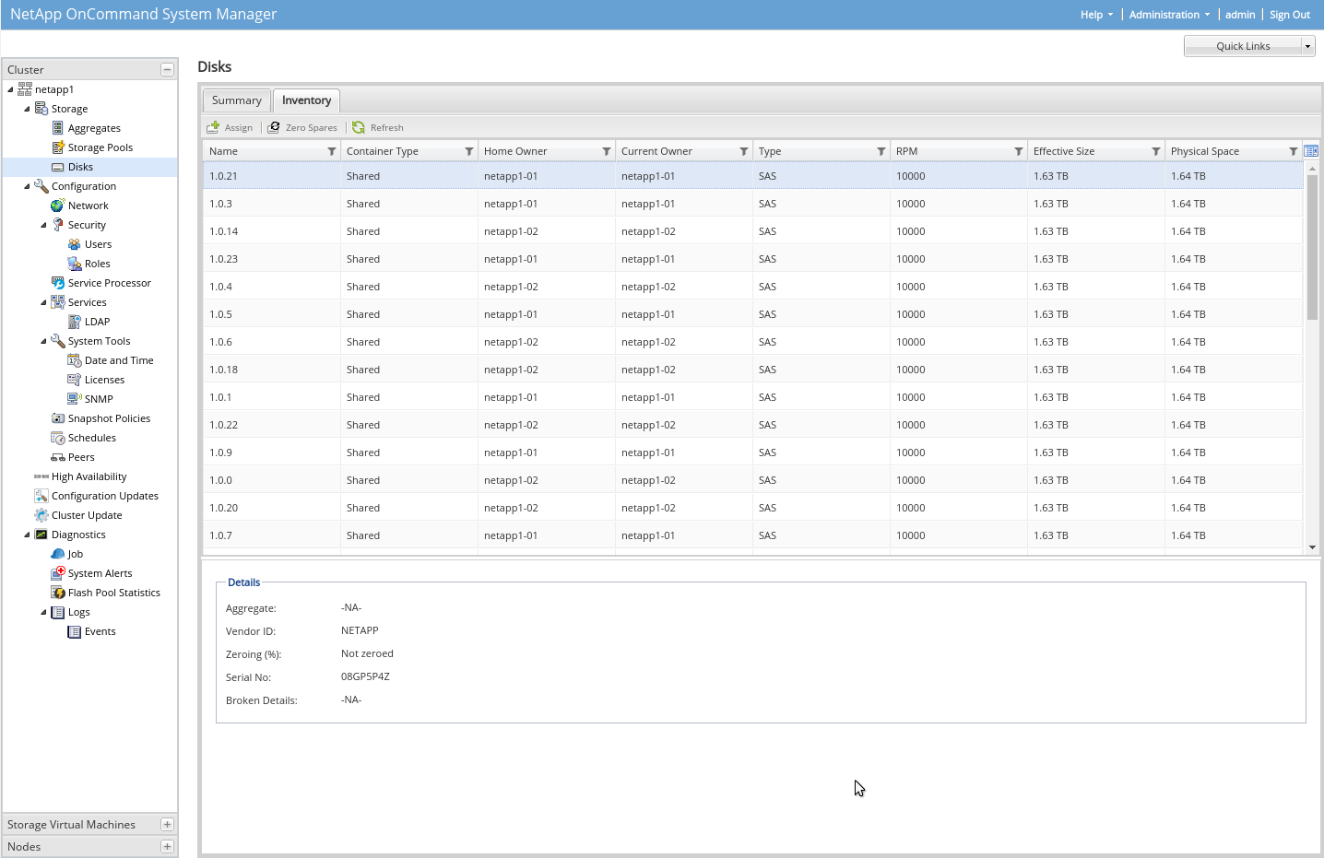Select the disk row 1.0.14
1324x858 pixels.
click(752, 231)
